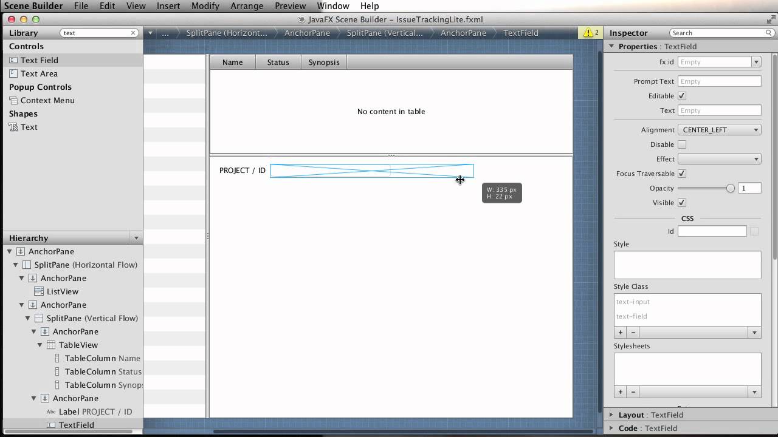Click the TableColumn Name icon in Hierarchy

coord(58,358)
